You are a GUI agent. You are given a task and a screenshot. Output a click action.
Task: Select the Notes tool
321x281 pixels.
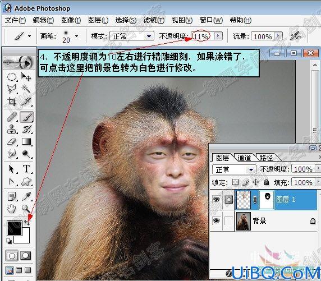click(12, 196)
